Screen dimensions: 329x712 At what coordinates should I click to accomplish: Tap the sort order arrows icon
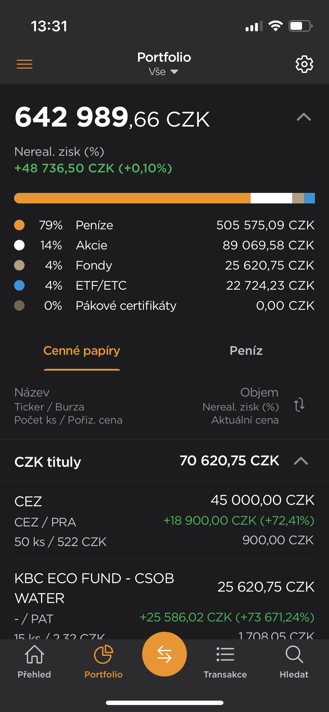click(299, 405)
